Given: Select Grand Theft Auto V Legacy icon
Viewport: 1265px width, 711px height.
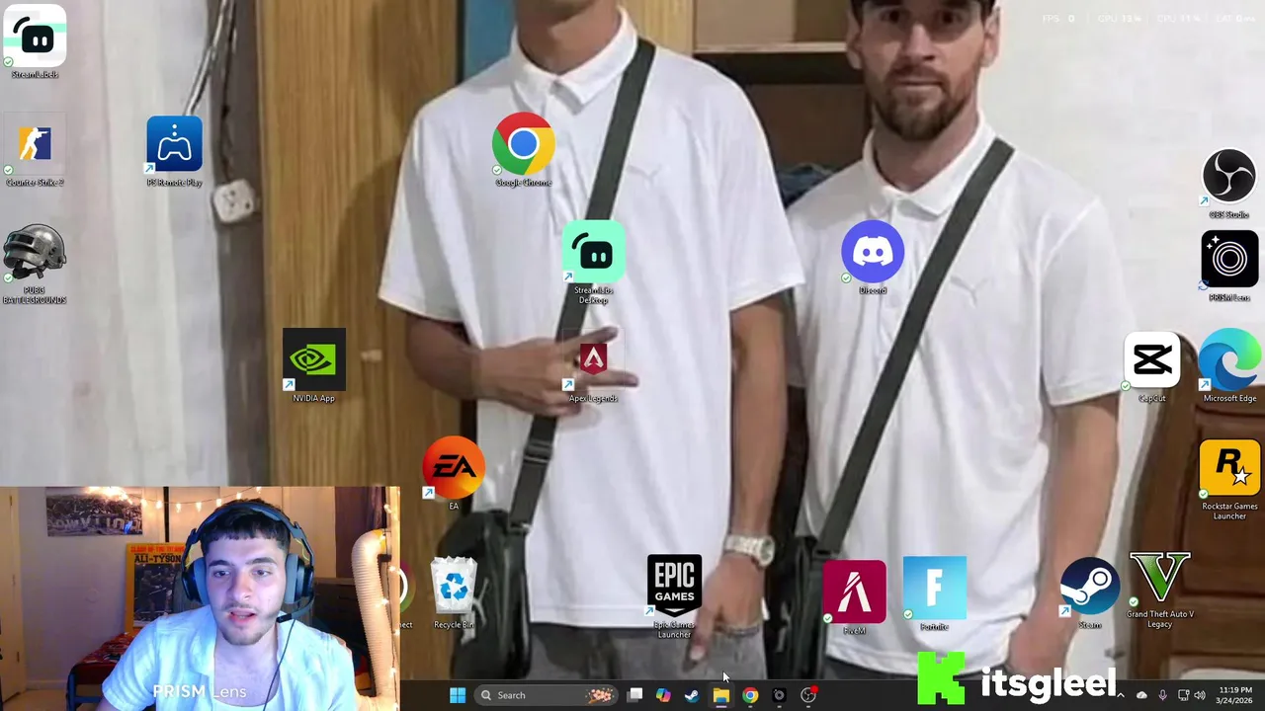Looking at the screenshot, I should [x=1160, y=591].
